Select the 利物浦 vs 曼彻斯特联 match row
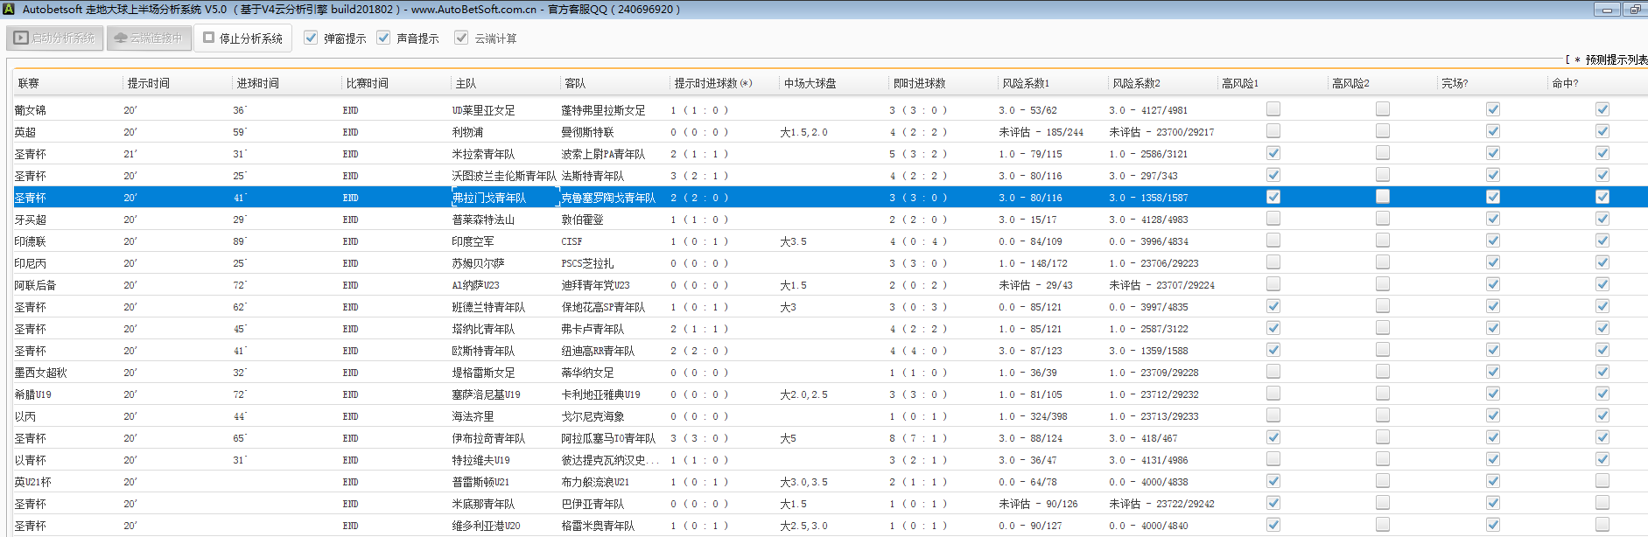 pos(467,132)
